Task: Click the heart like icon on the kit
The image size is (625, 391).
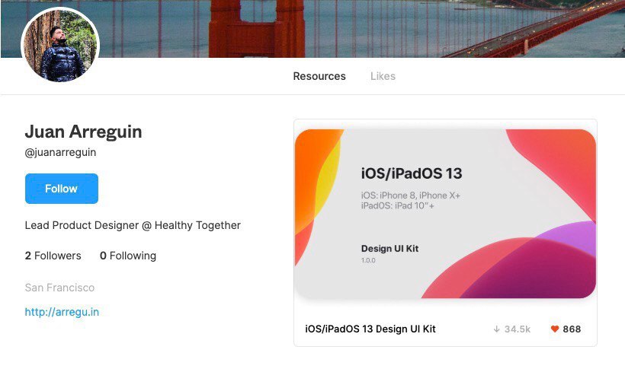Action: 554,329
